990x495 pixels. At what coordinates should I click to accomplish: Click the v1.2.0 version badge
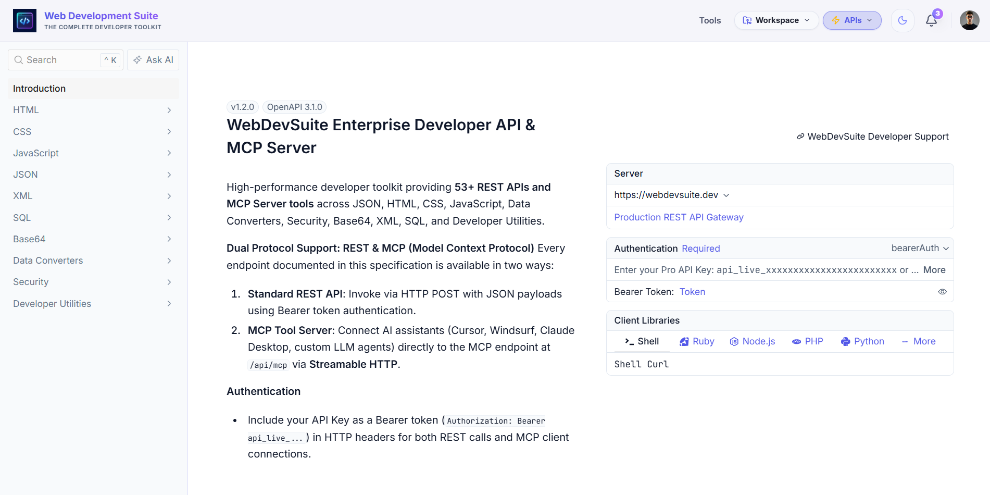(243, 107)
